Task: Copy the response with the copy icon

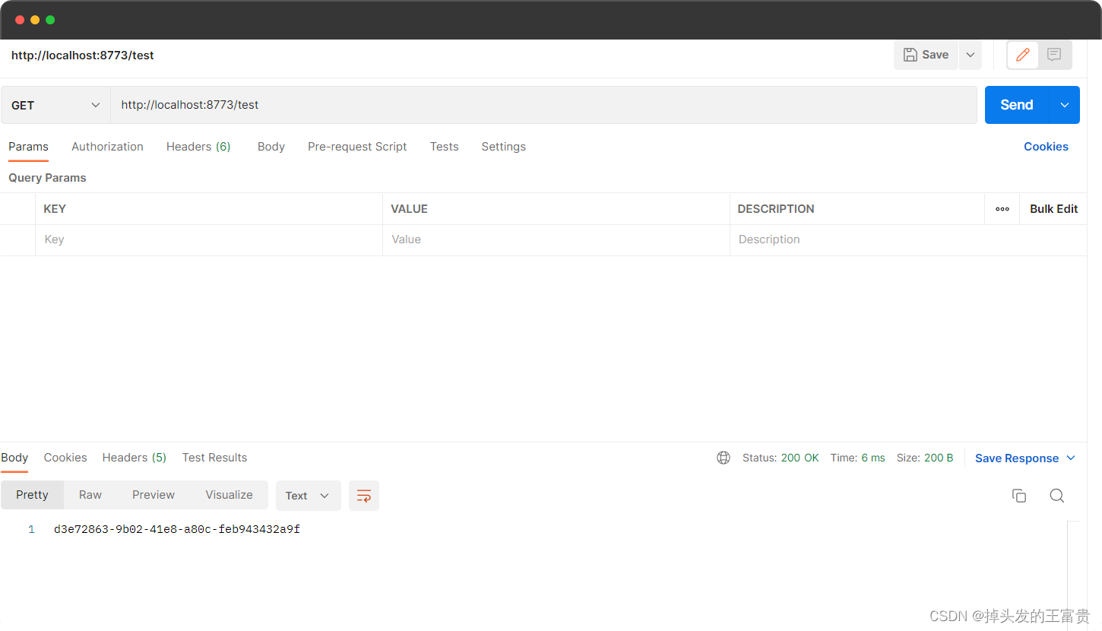Action: click(1019, 496)
